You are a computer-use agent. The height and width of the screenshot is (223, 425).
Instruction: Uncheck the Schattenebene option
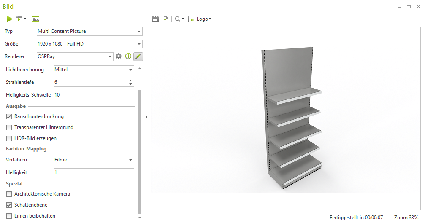(x=9, y=205)
